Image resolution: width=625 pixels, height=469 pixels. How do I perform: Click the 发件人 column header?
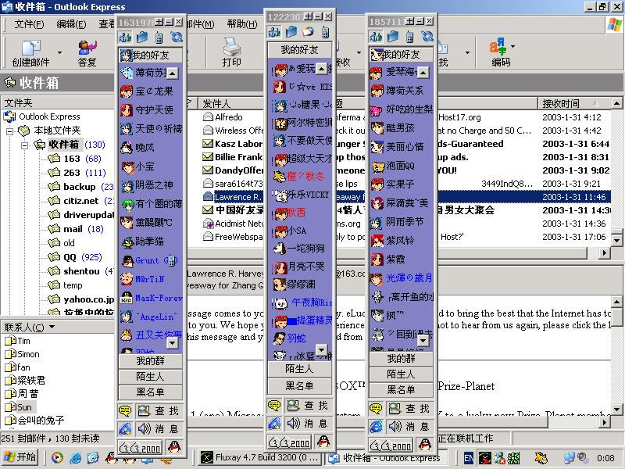tap(231, 103)
